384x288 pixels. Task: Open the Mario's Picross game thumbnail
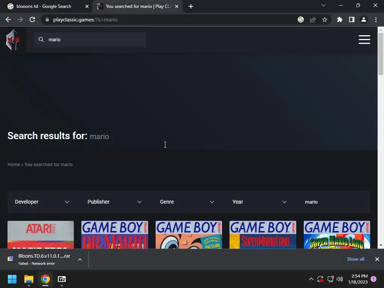pyautogui.click(x=189, y=235)
